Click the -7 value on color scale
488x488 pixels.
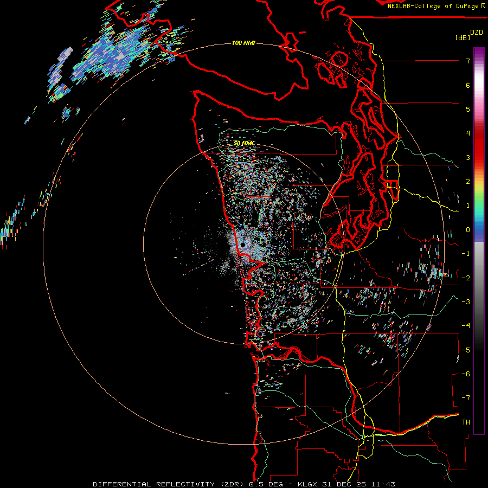[x=466, y=398]
